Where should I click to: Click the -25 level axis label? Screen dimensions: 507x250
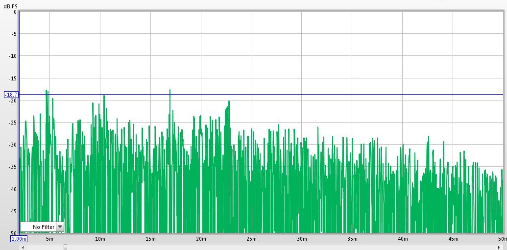coord(13,123)
